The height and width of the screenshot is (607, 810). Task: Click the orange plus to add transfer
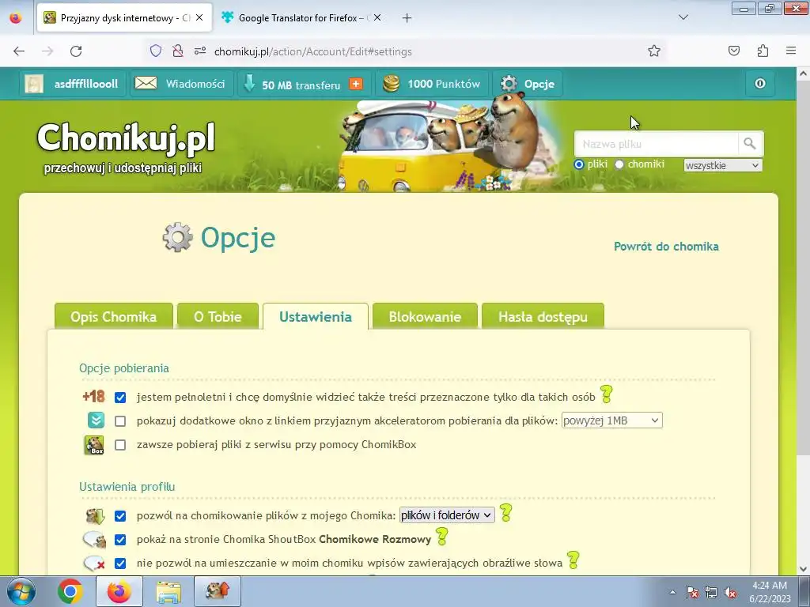pyautogui.click(x=356, y=84)
